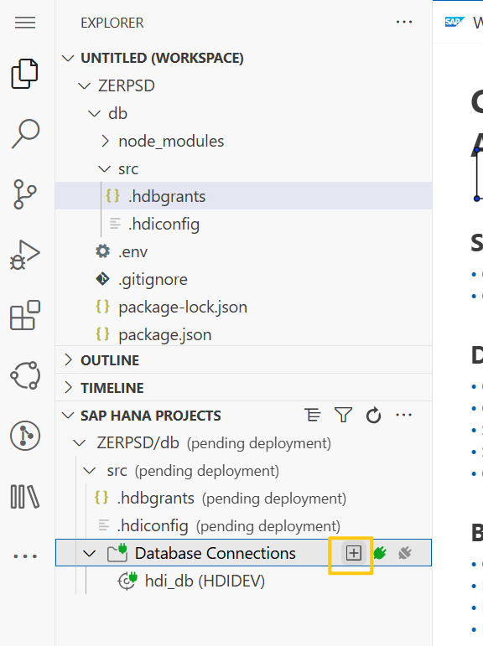The image size is (483, 646).
Task: Open the Search view
Action: 25,133
